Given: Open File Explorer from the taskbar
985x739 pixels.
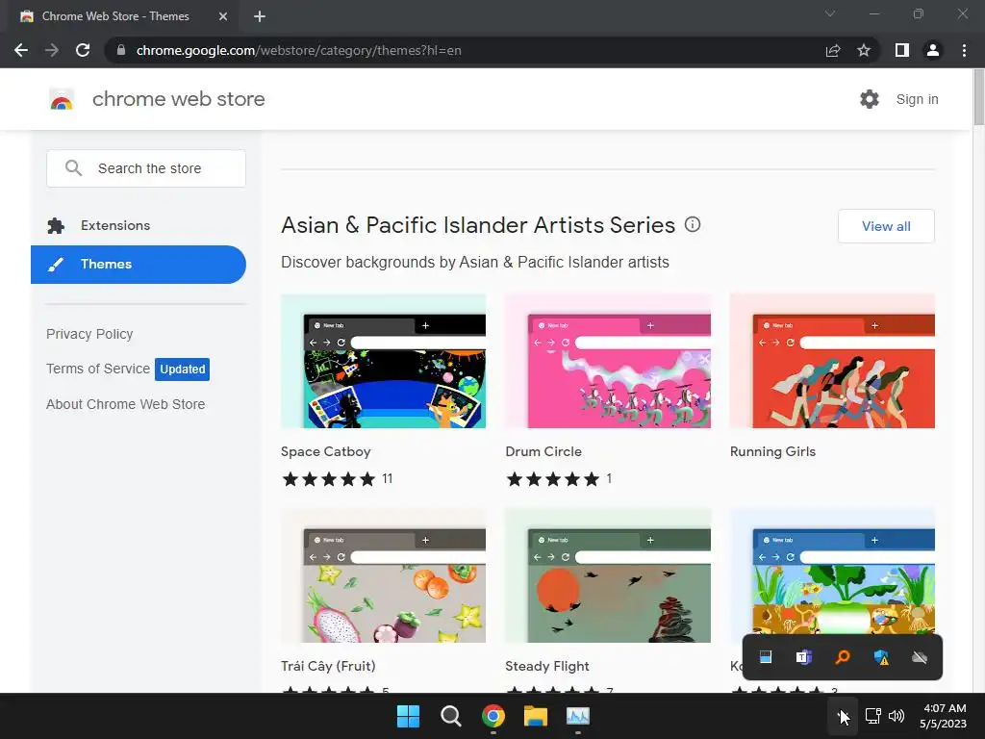Looking at the screenshot, I should point(536,716).
